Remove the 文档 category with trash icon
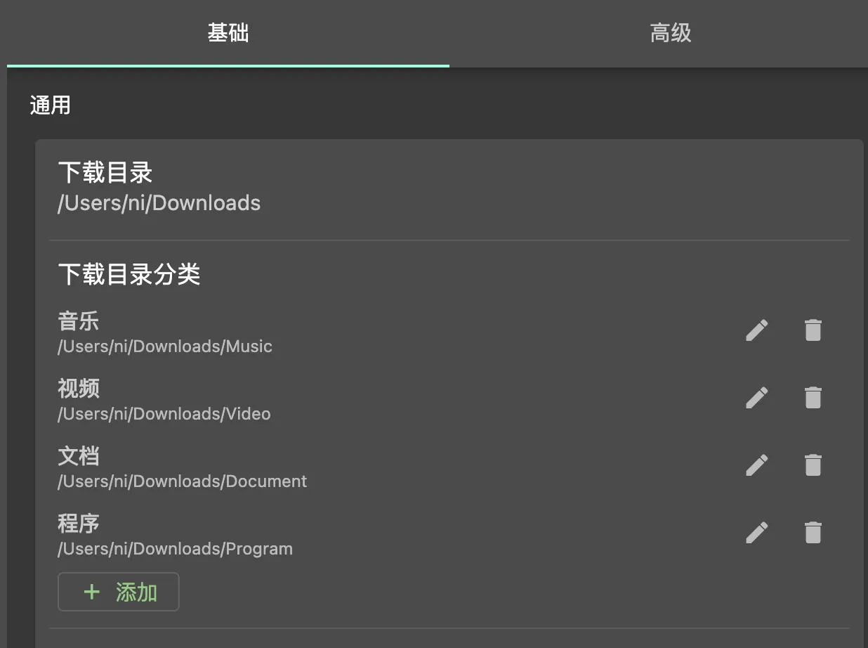The height and width of the screenshot is (648, 868). coord(812,465)
